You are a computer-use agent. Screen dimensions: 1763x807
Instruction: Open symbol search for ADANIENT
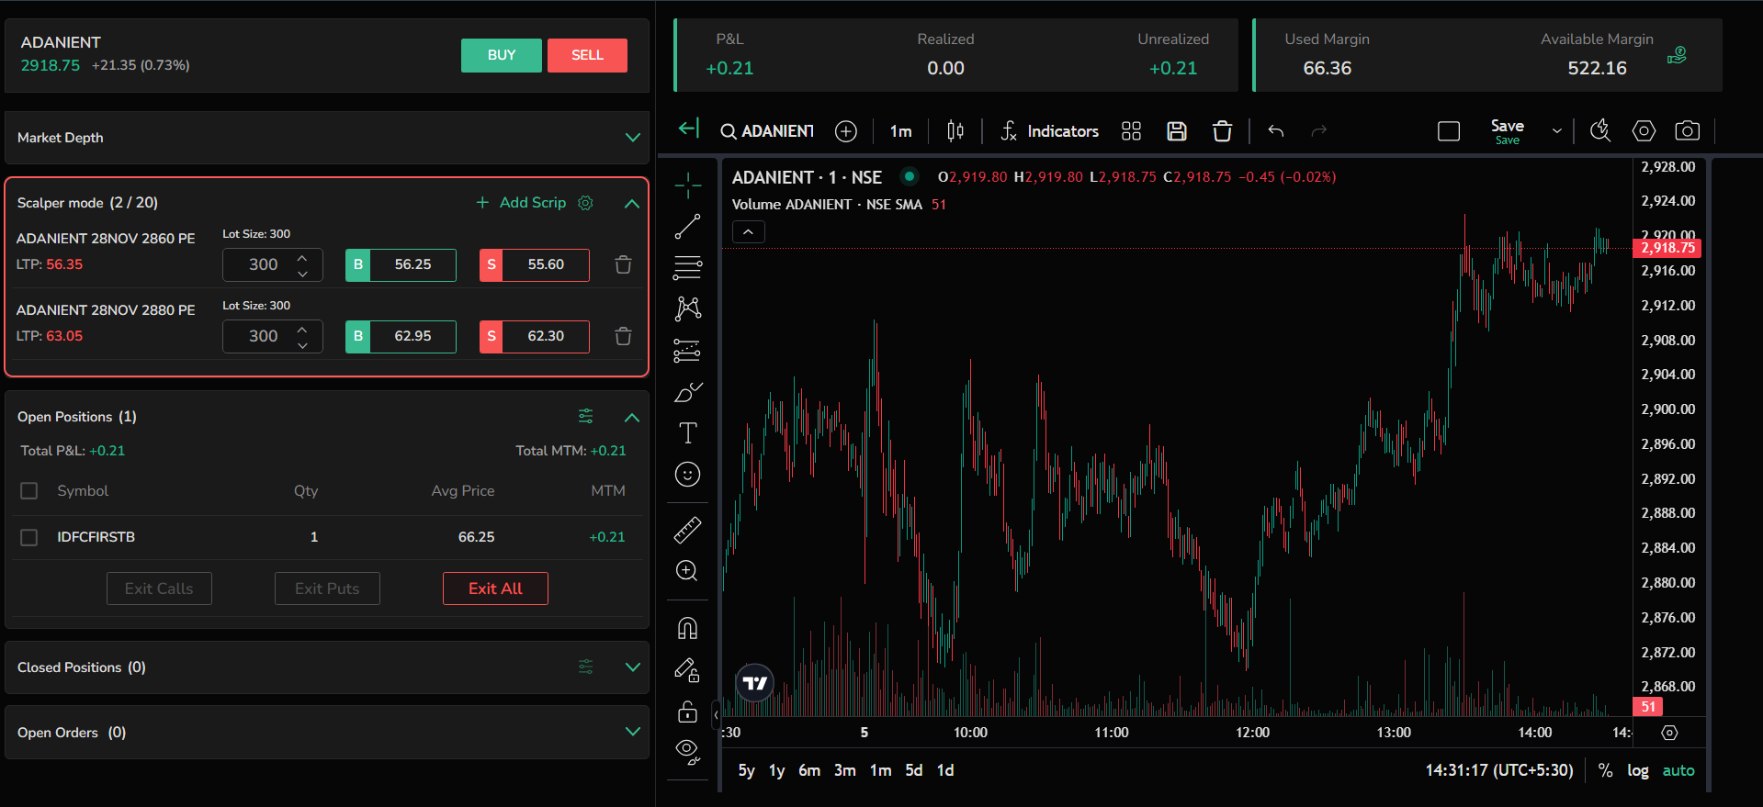[x=768, y=131]
